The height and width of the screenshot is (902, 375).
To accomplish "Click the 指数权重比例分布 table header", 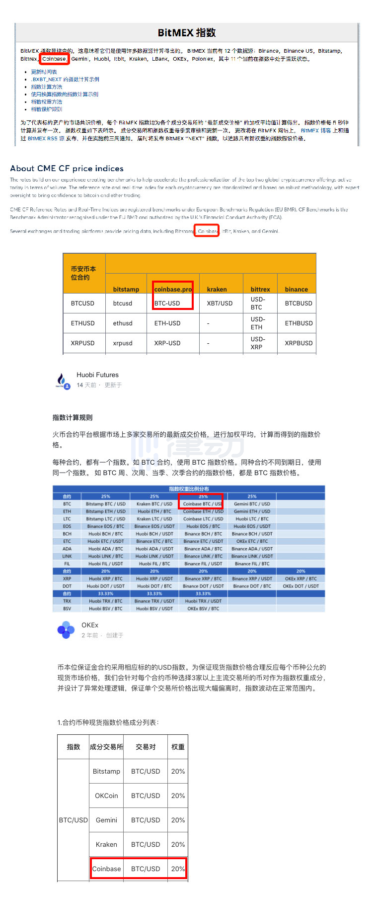I will pyautogui.click(x=189, y=489).
